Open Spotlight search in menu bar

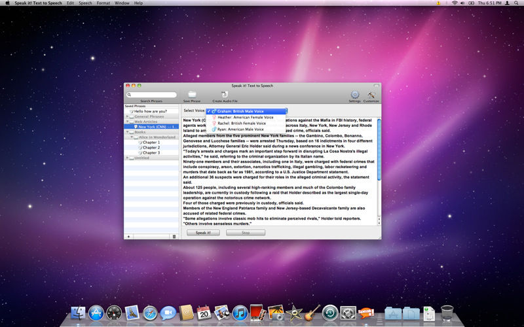coord(517,3)
